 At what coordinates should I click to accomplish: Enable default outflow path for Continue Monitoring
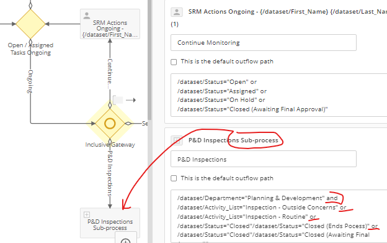(x=174, y=62)
